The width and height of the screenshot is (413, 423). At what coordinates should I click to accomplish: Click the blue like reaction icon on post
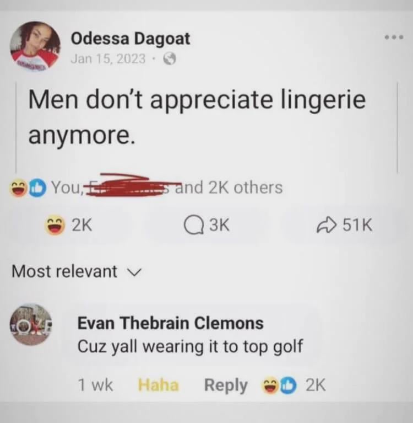coord(37,188)
